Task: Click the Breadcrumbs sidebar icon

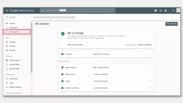Action: pyautogui.click(x=7, y=79)
